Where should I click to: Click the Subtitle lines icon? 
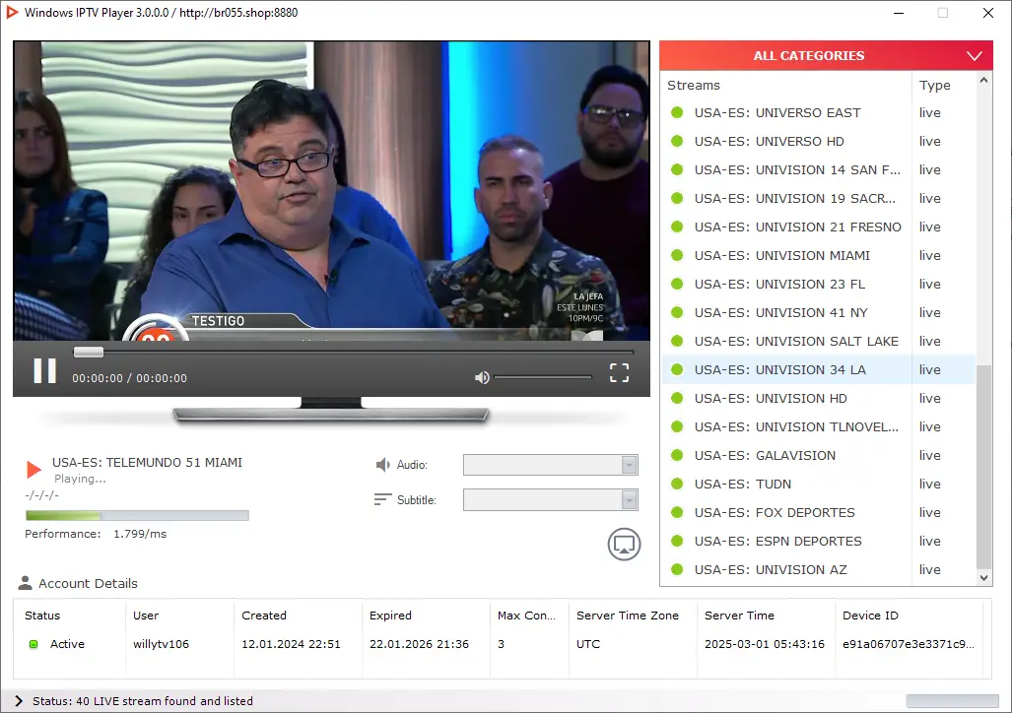[382, 499]
